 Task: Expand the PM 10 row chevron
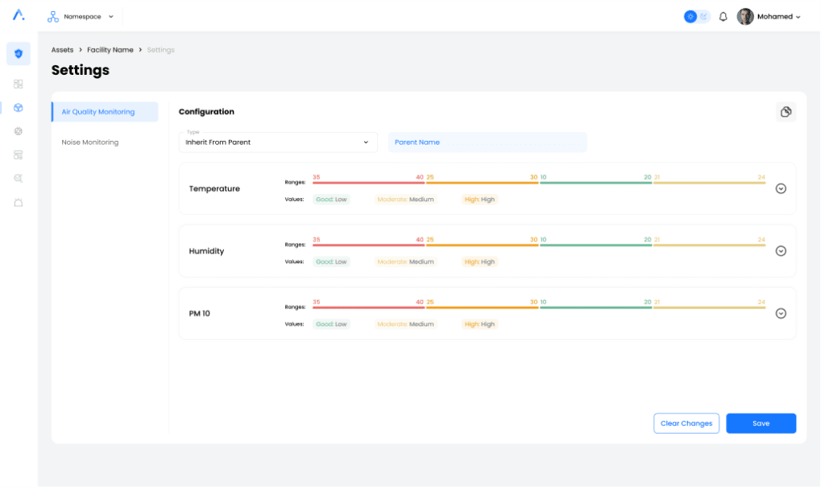(x=780, y=314)
